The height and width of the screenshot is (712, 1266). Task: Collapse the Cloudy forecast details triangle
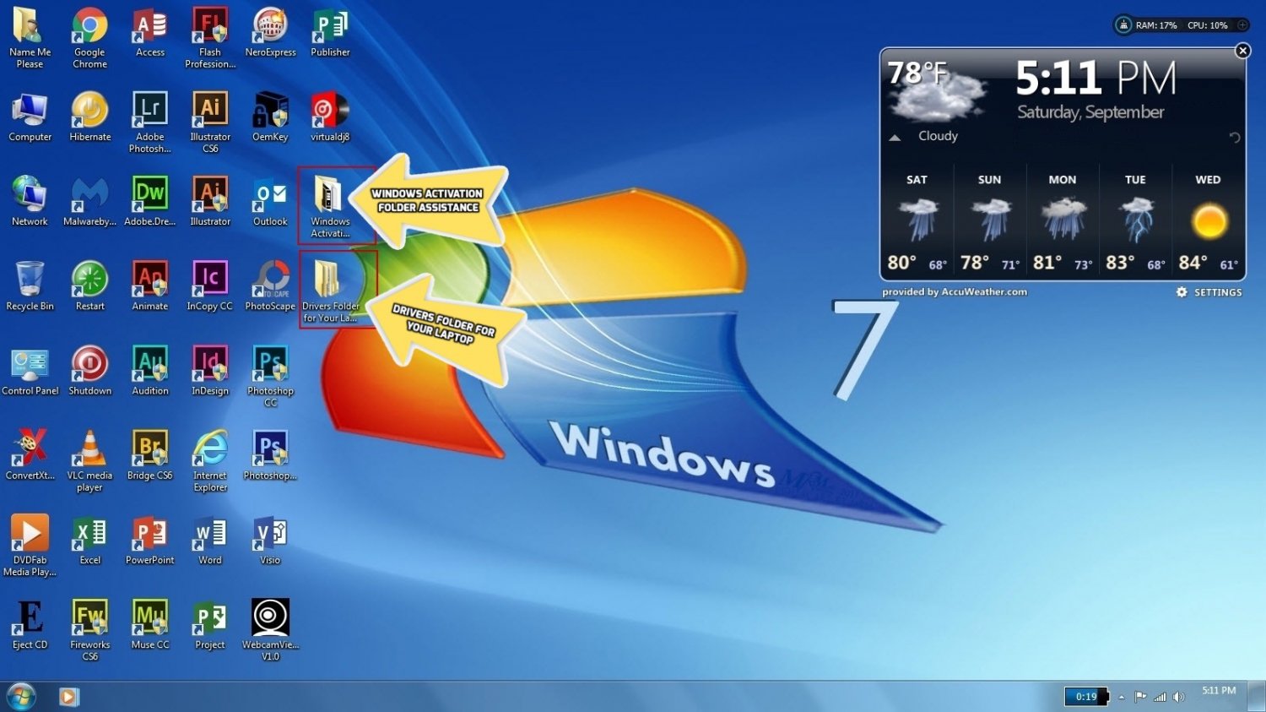tap(896, 136)
